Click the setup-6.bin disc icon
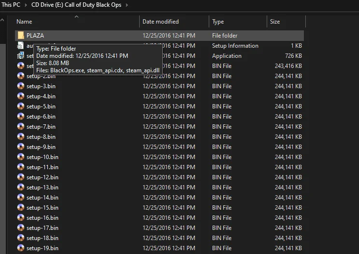 (x=21, y=116)
